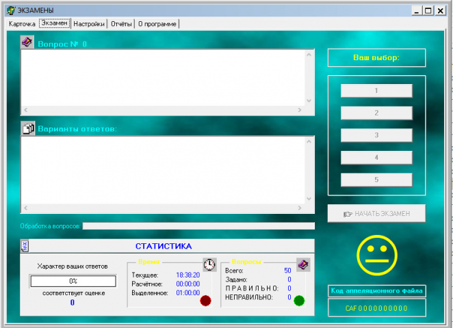The image size is (453, 328).
Task: Click the right arrow of the answers box scrollbar
Action: click(x=300, y=208)
